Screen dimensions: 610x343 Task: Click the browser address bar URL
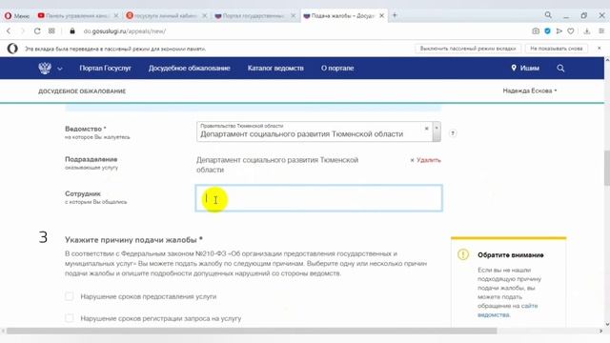[x=125, y=31]
